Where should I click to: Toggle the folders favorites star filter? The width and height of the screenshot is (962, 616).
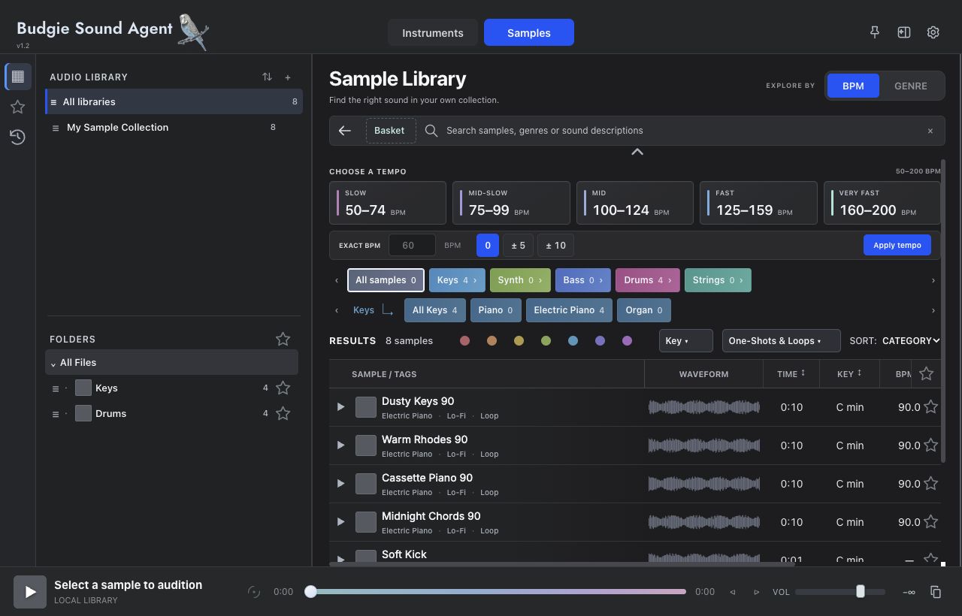tap(283, 340)
